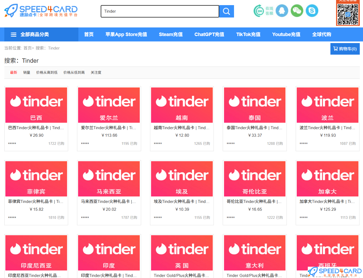Sort results by 销量
The image size is (363, 278).
click(x=27, y=72)
